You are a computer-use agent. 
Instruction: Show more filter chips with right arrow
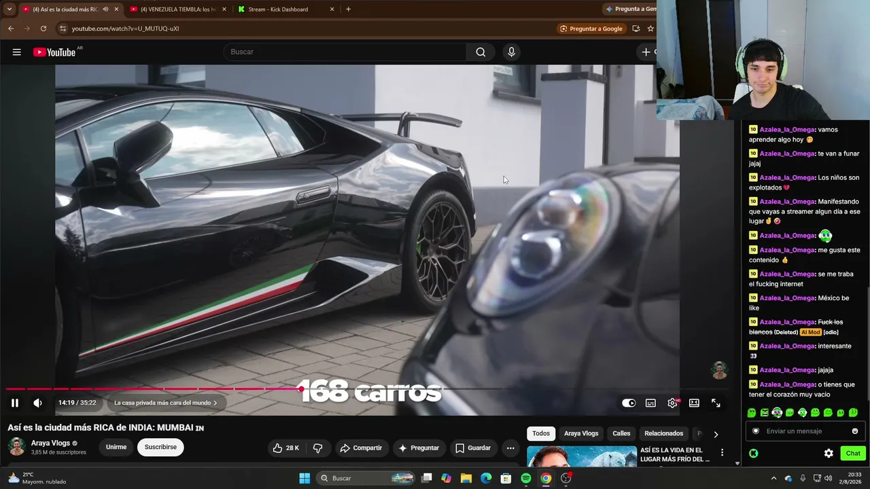click(716, 434)
